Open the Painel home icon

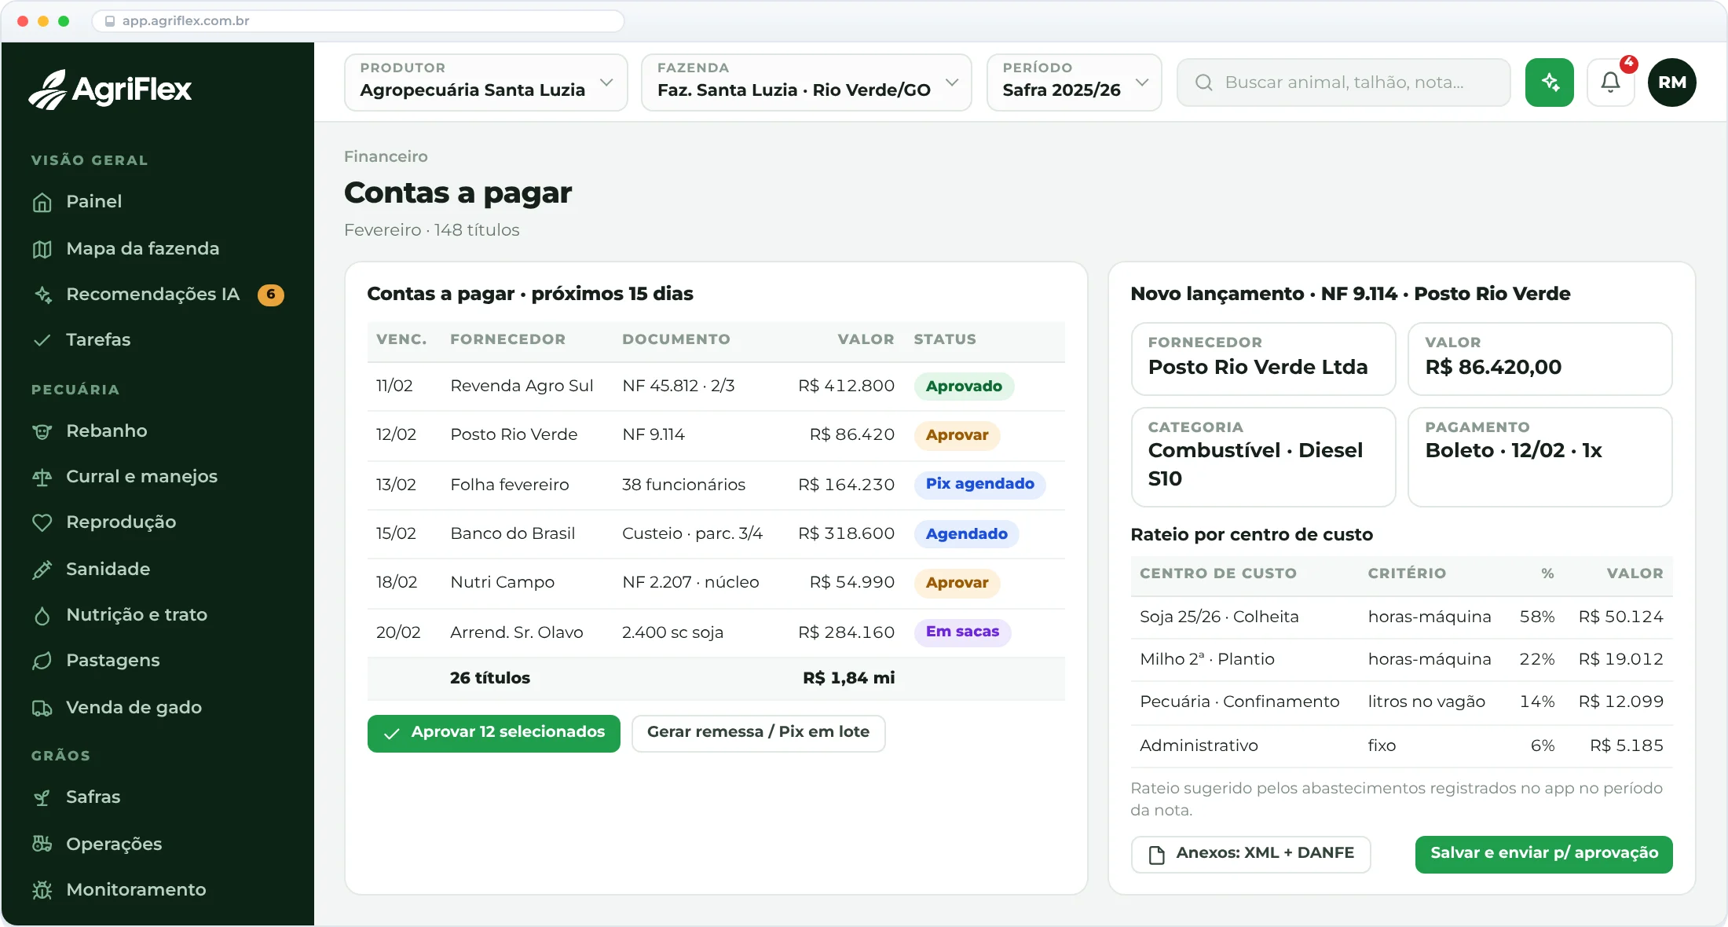[x=42, y=203]
